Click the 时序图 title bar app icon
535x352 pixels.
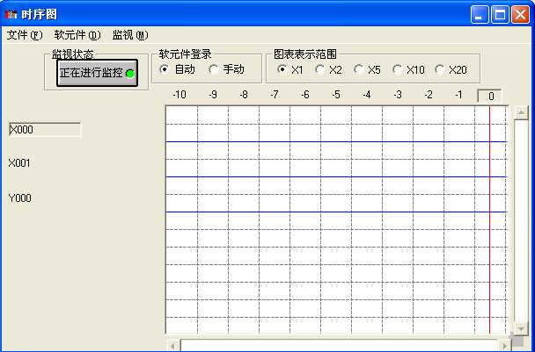11,14
